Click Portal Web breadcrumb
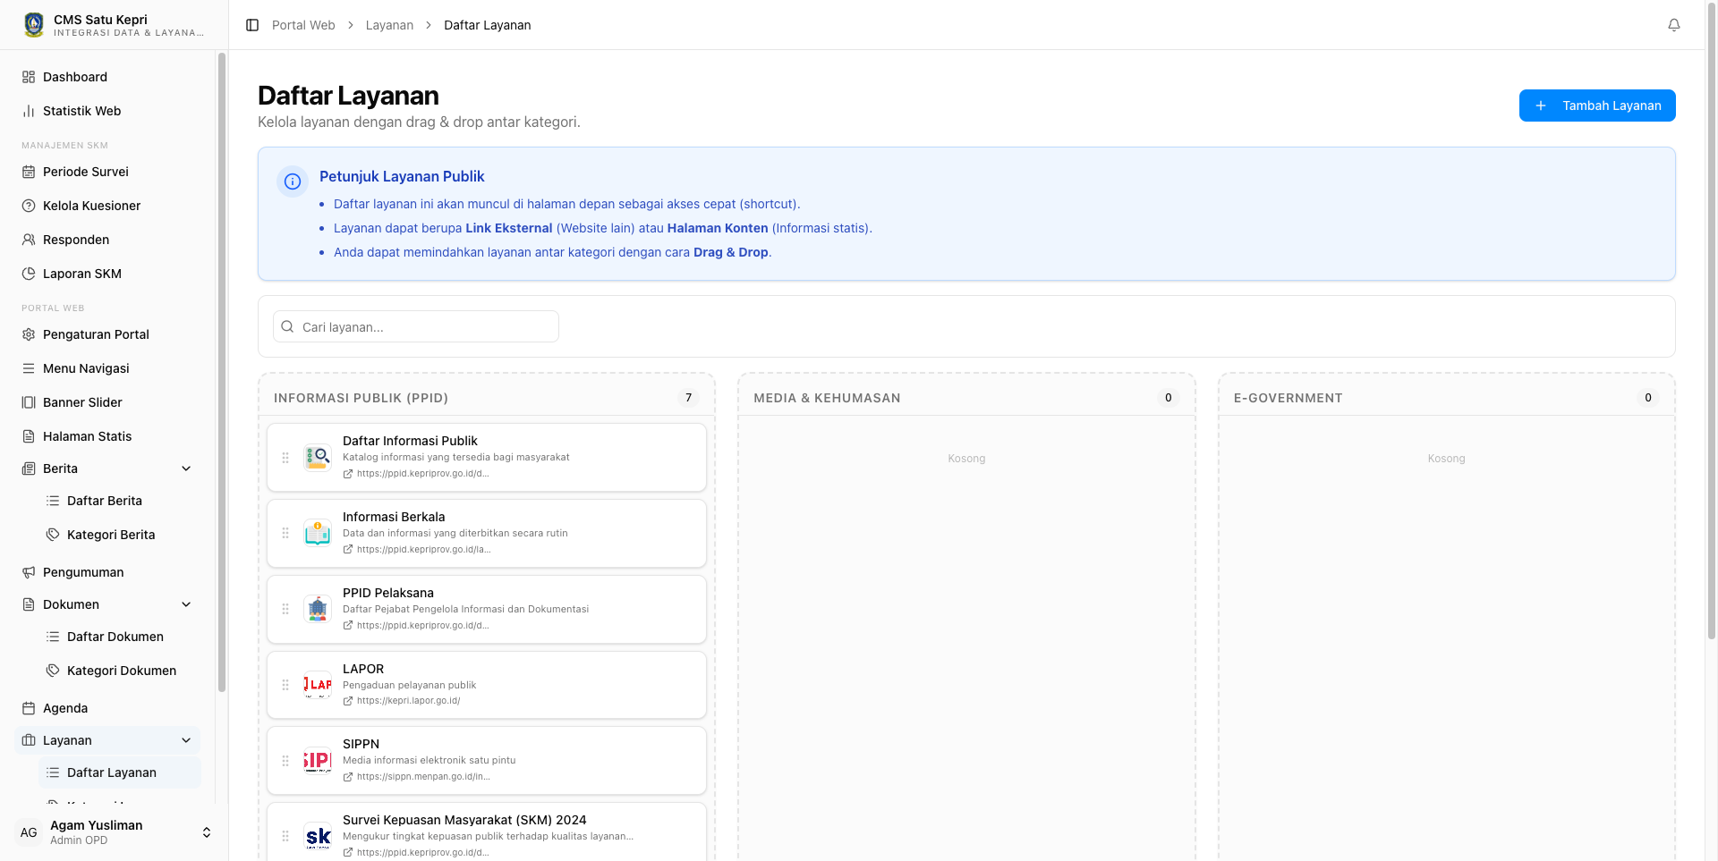 [303, 25]
